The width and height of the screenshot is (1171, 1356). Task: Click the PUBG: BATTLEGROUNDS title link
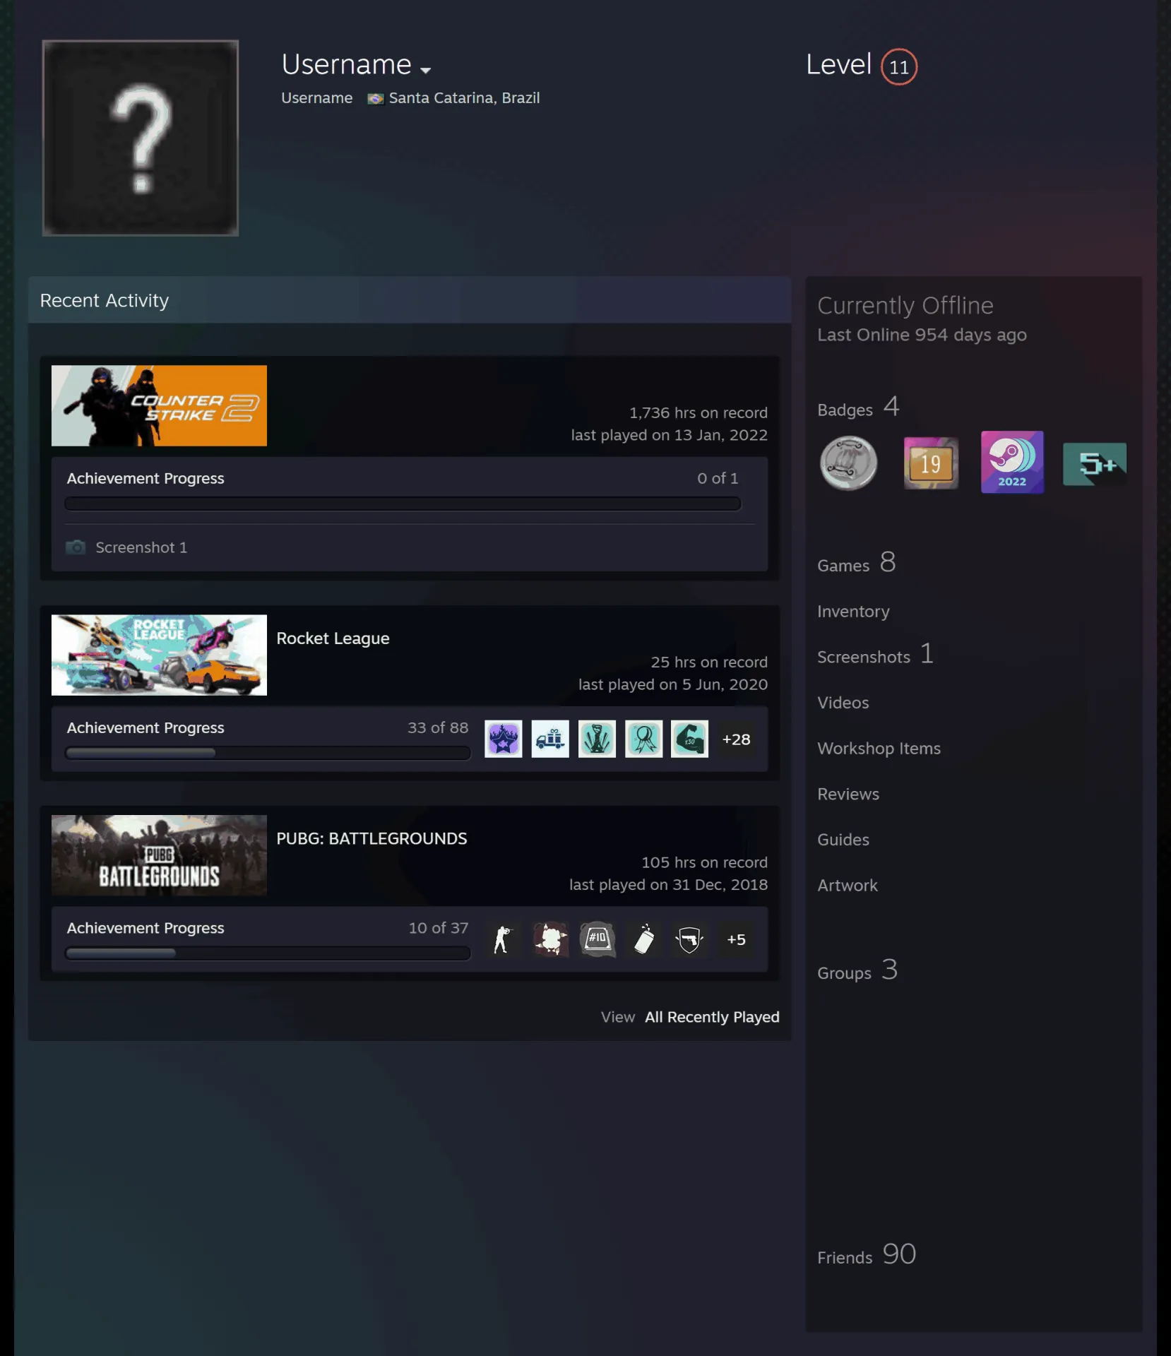[x=371, y=838]
